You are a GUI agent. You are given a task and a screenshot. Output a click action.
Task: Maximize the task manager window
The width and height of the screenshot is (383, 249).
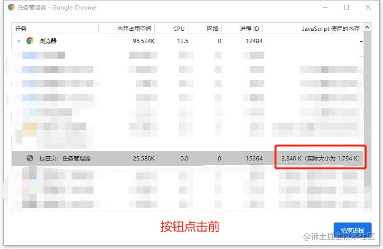coord(346,7)
